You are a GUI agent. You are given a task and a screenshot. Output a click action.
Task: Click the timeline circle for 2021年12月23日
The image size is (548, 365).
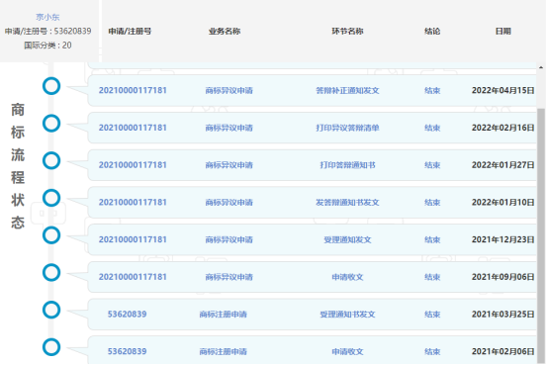51,235
